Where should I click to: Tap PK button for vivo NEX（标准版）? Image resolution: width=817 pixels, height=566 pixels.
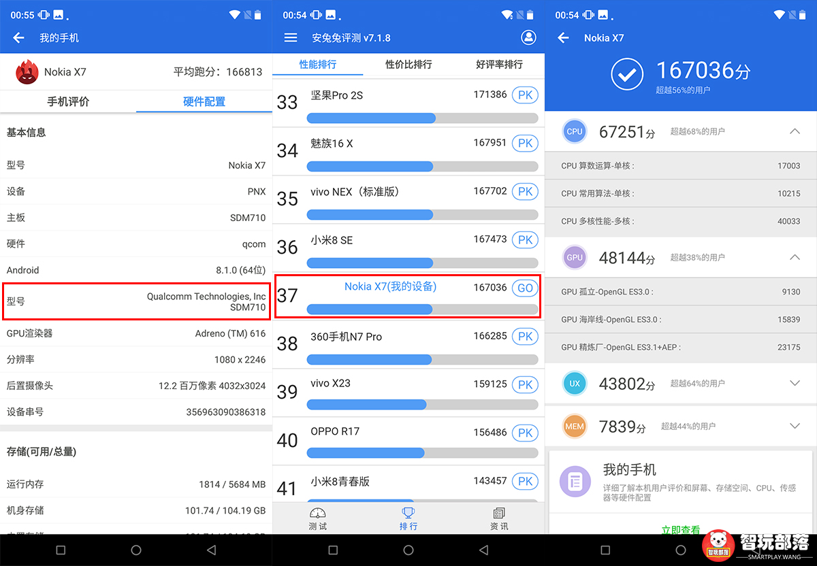525,192
